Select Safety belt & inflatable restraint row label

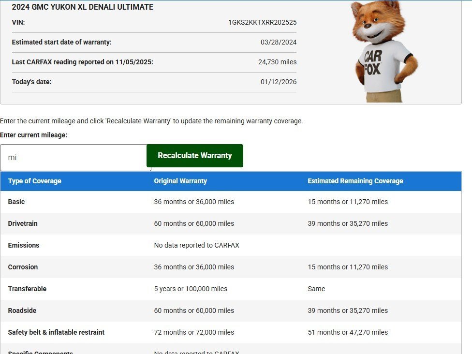click(56, 332)
